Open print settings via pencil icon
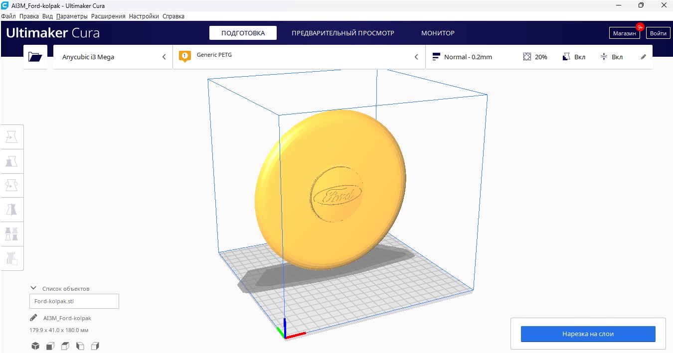The height and width of the screenshot is (353, 673). [643, 57]
